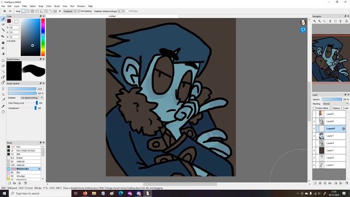
Task: Select the Hand tool at toolbar bottom
Action: [x=3, y=112]
